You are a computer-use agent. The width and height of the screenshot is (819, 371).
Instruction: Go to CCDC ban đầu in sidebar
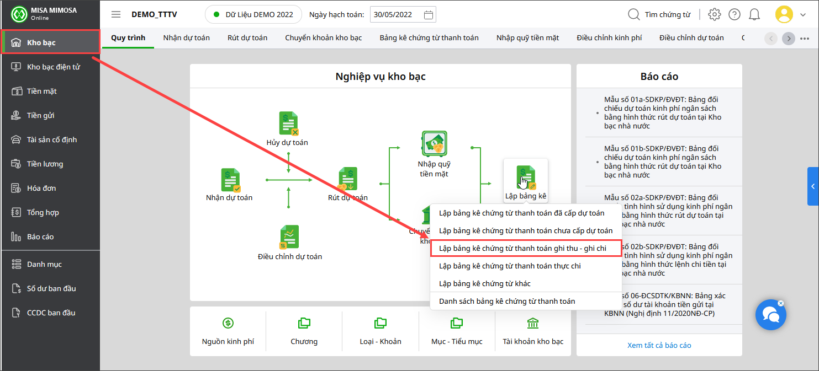tap(50, 313)
